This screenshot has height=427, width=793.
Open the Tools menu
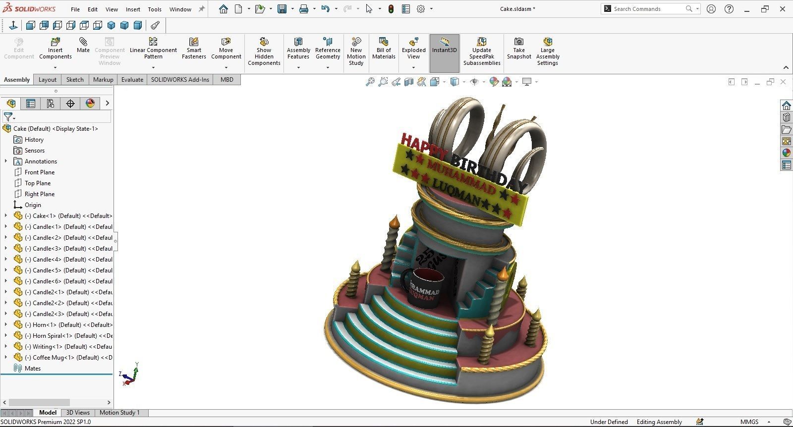point(155,9)
